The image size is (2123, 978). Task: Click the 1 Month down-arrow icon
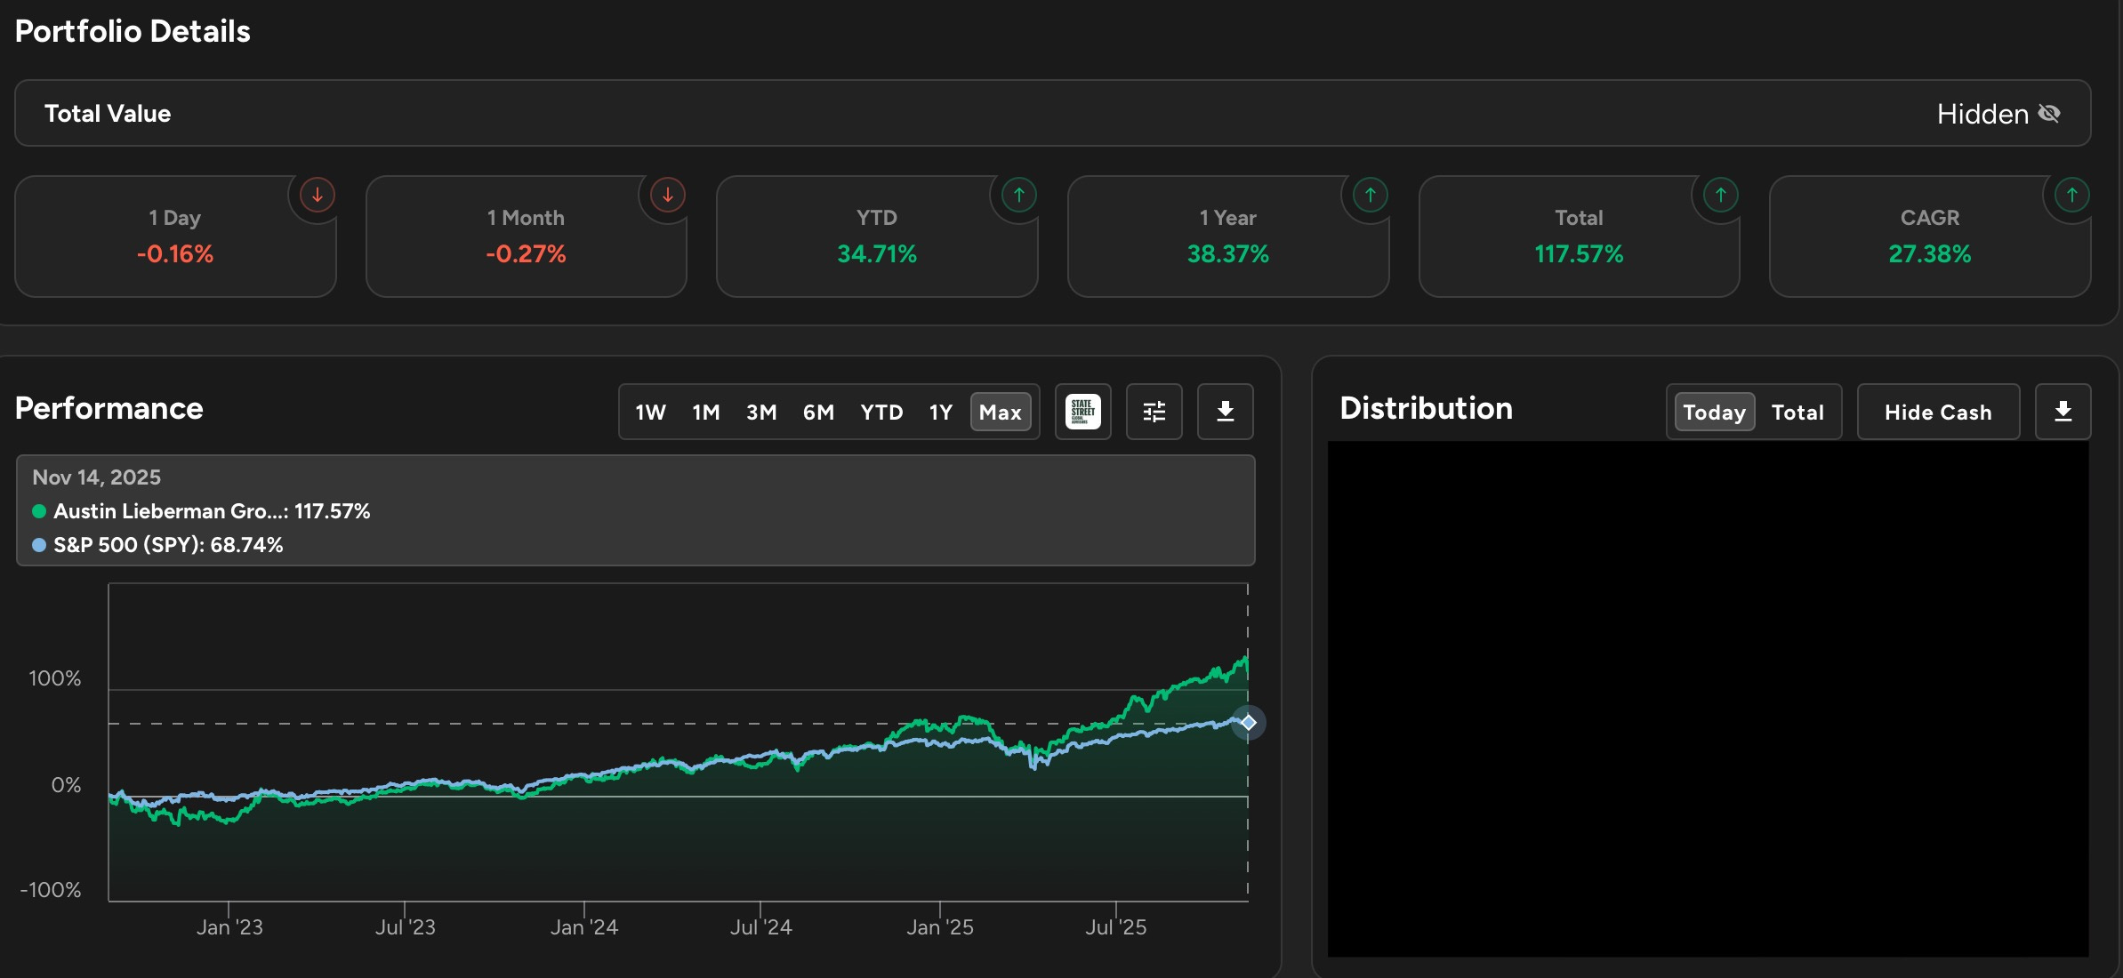(667, 195)
